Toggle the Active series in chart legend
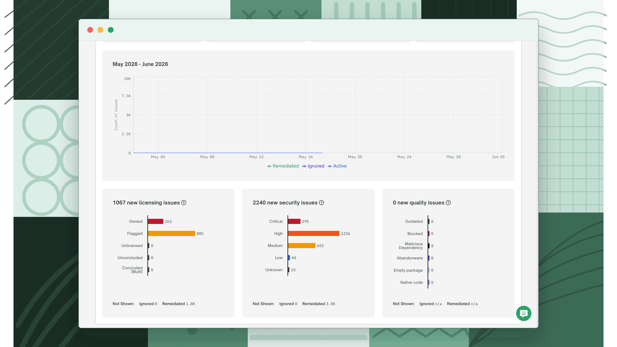Screen dimensions: 617x347 [x=337, y=166]
